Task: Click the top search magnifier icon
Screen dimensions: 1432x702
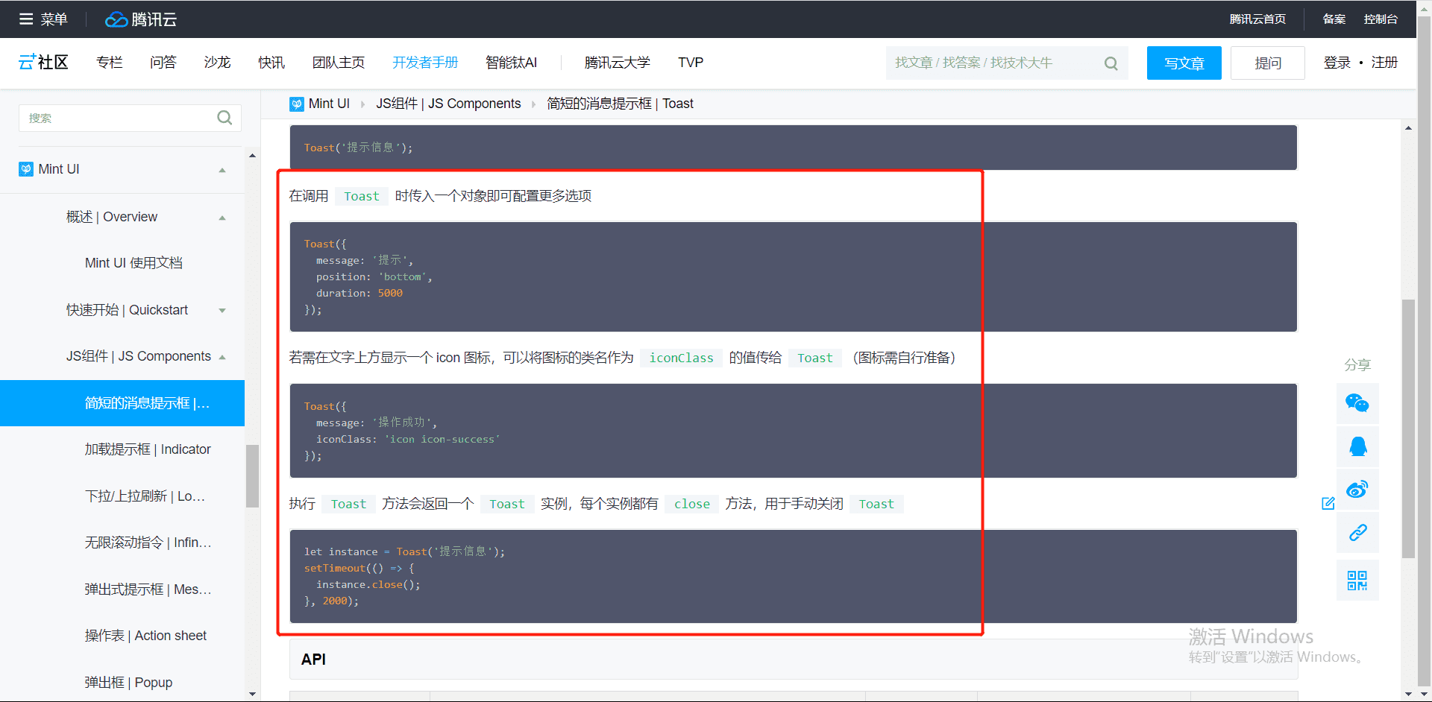Action: click(x=1111, y=63)
